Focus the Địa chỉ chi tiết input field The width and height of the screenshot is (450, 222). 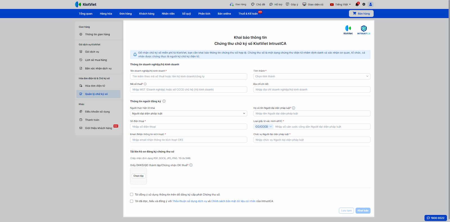tap(312, 90)
